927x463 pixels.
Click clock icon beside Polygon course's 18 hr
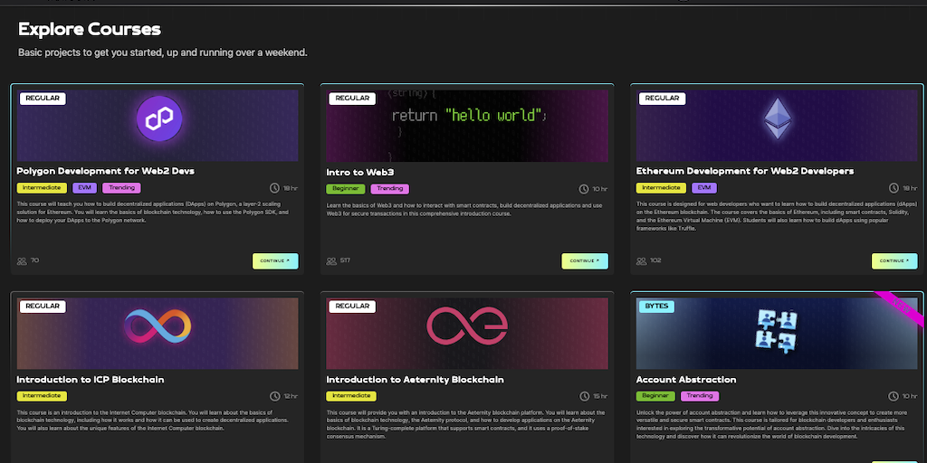coord(275,188)
